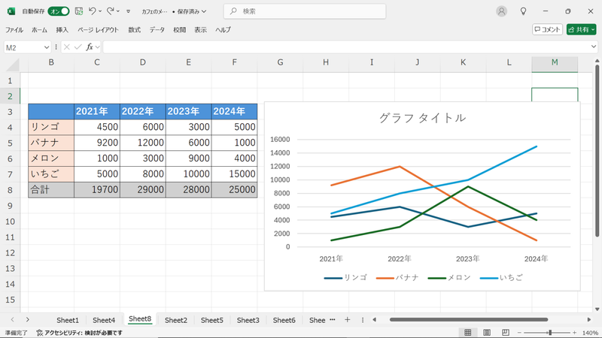Click the vertical scroll down arrow
The image size is (602, 338).
coord(597,309)
